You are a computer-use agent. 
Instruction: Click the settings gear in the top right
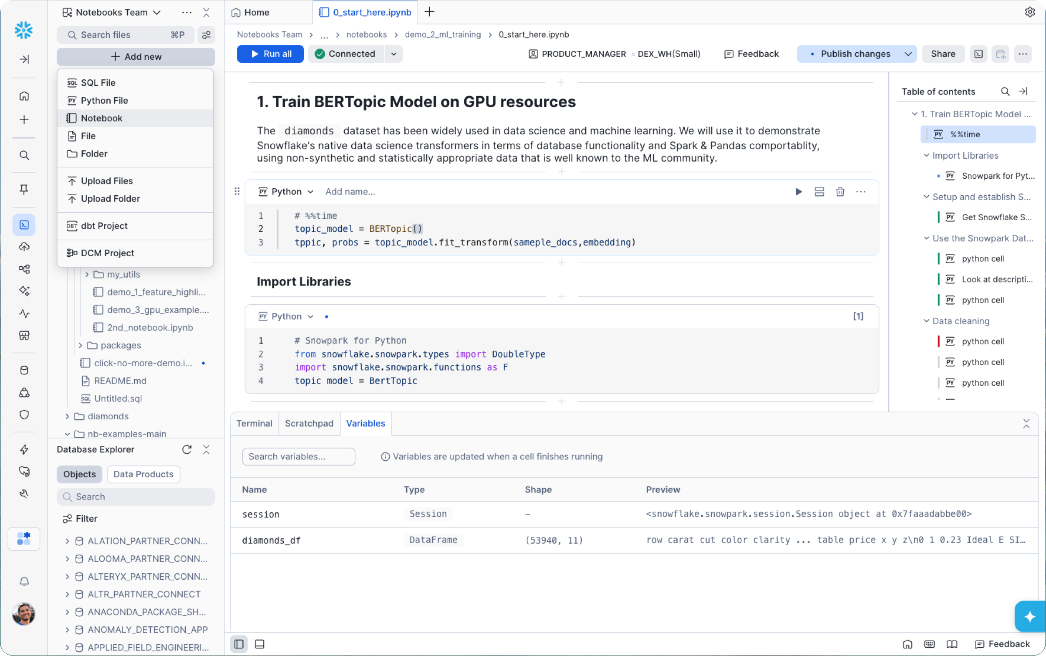tap(1030, 12)
